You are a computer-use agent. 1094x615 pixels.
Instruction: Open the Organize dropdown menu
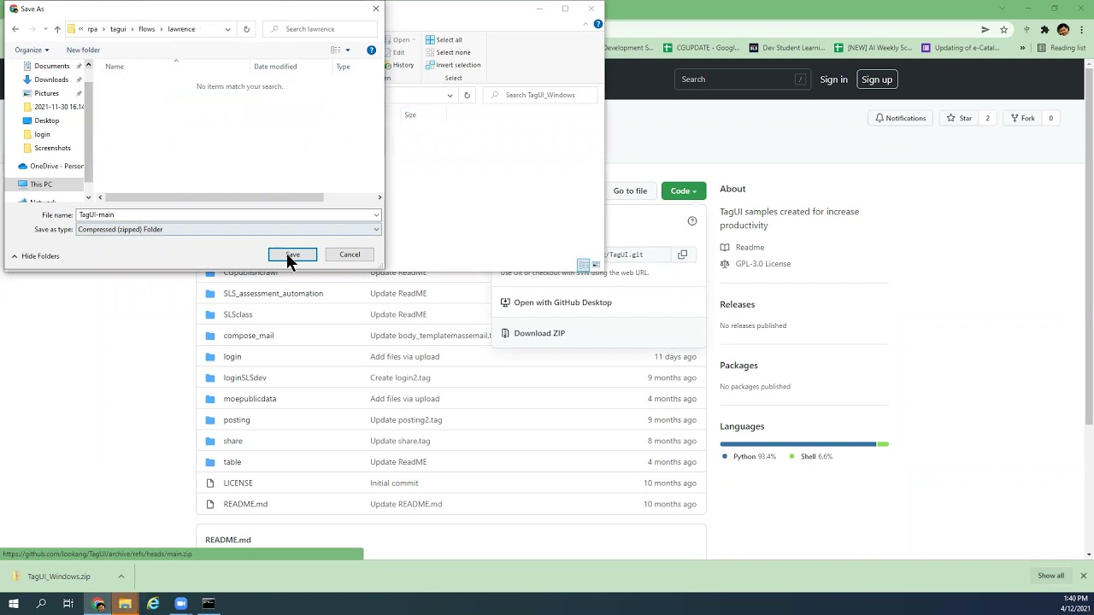point(32,50)
